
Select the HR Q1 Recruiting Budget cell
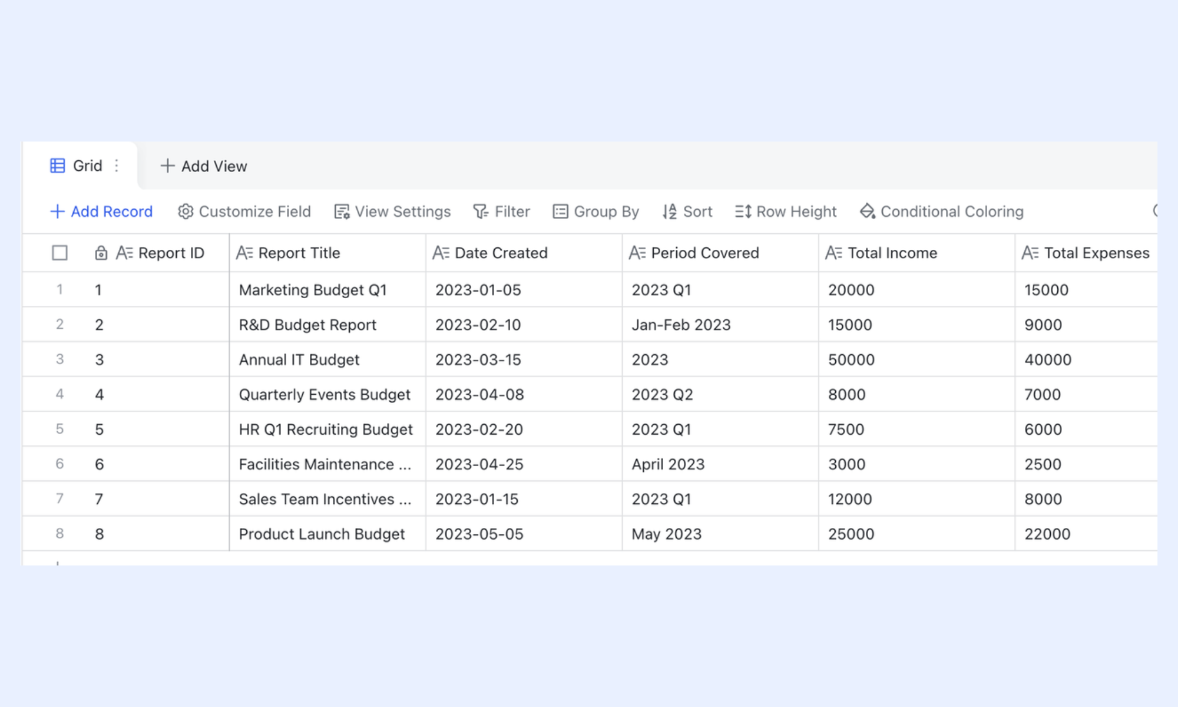pos(327,429)
